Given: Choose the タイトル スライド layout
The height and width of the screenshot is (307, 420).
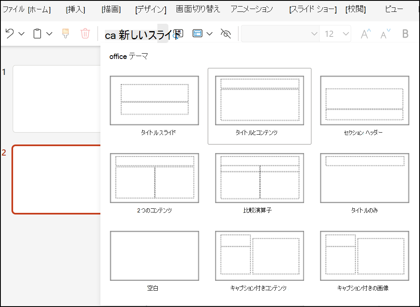Looking at the screenshot, I should pos(154,106).
